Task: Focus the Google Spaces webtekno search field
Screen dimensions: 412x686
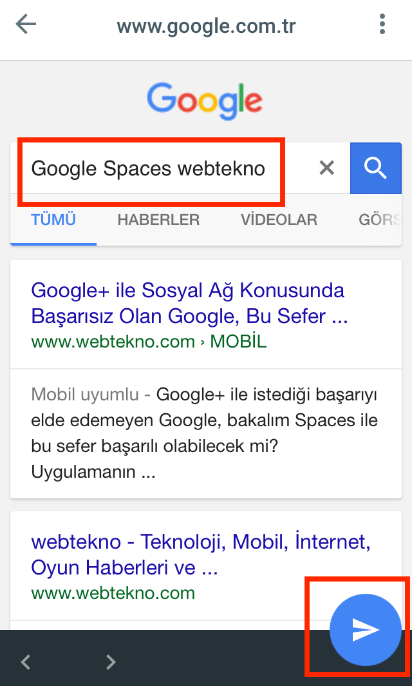Action: click(x=164, y=168)
